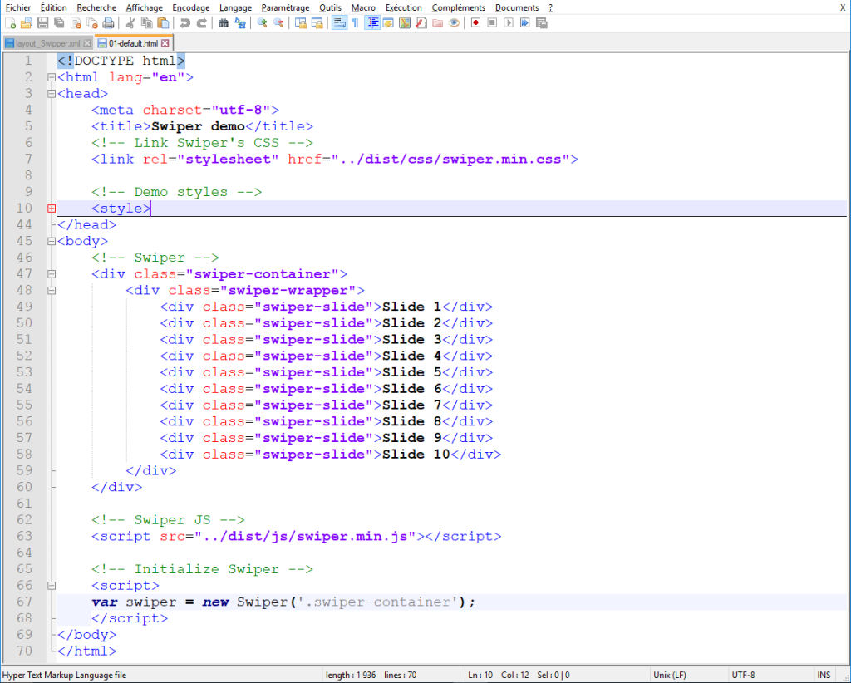Toggle file monitoring eye icon

(x=454, y=22)
